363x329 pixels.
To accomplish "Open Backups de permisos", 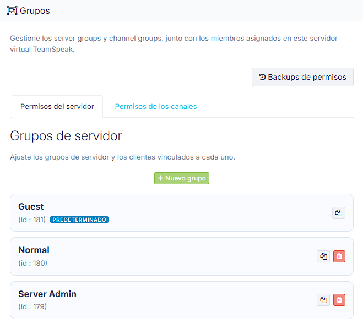I will coord(302,77).
